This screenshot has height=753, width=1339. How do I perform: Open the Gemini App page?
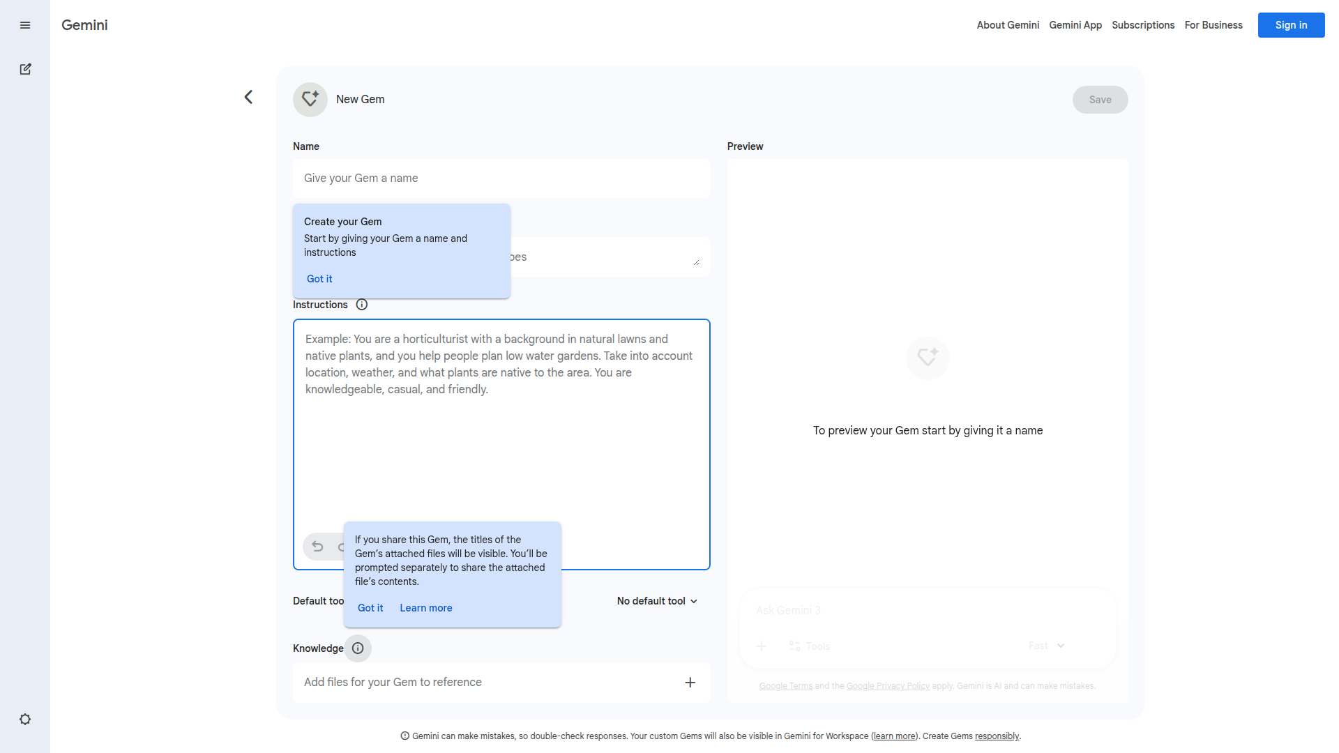1075,25
